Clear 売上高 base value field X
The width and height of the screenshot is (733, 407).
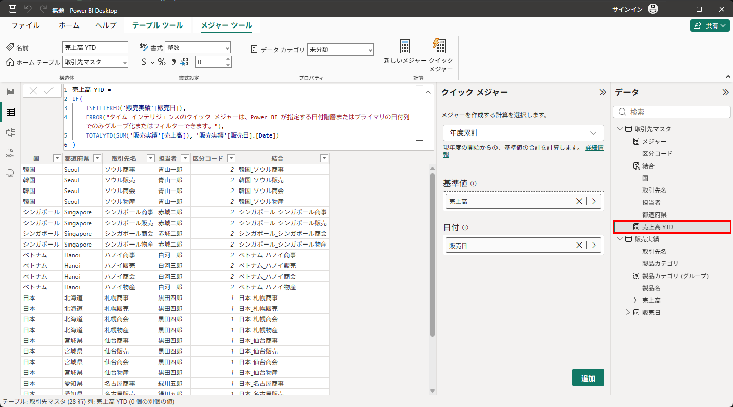click(x=579, y=201)
